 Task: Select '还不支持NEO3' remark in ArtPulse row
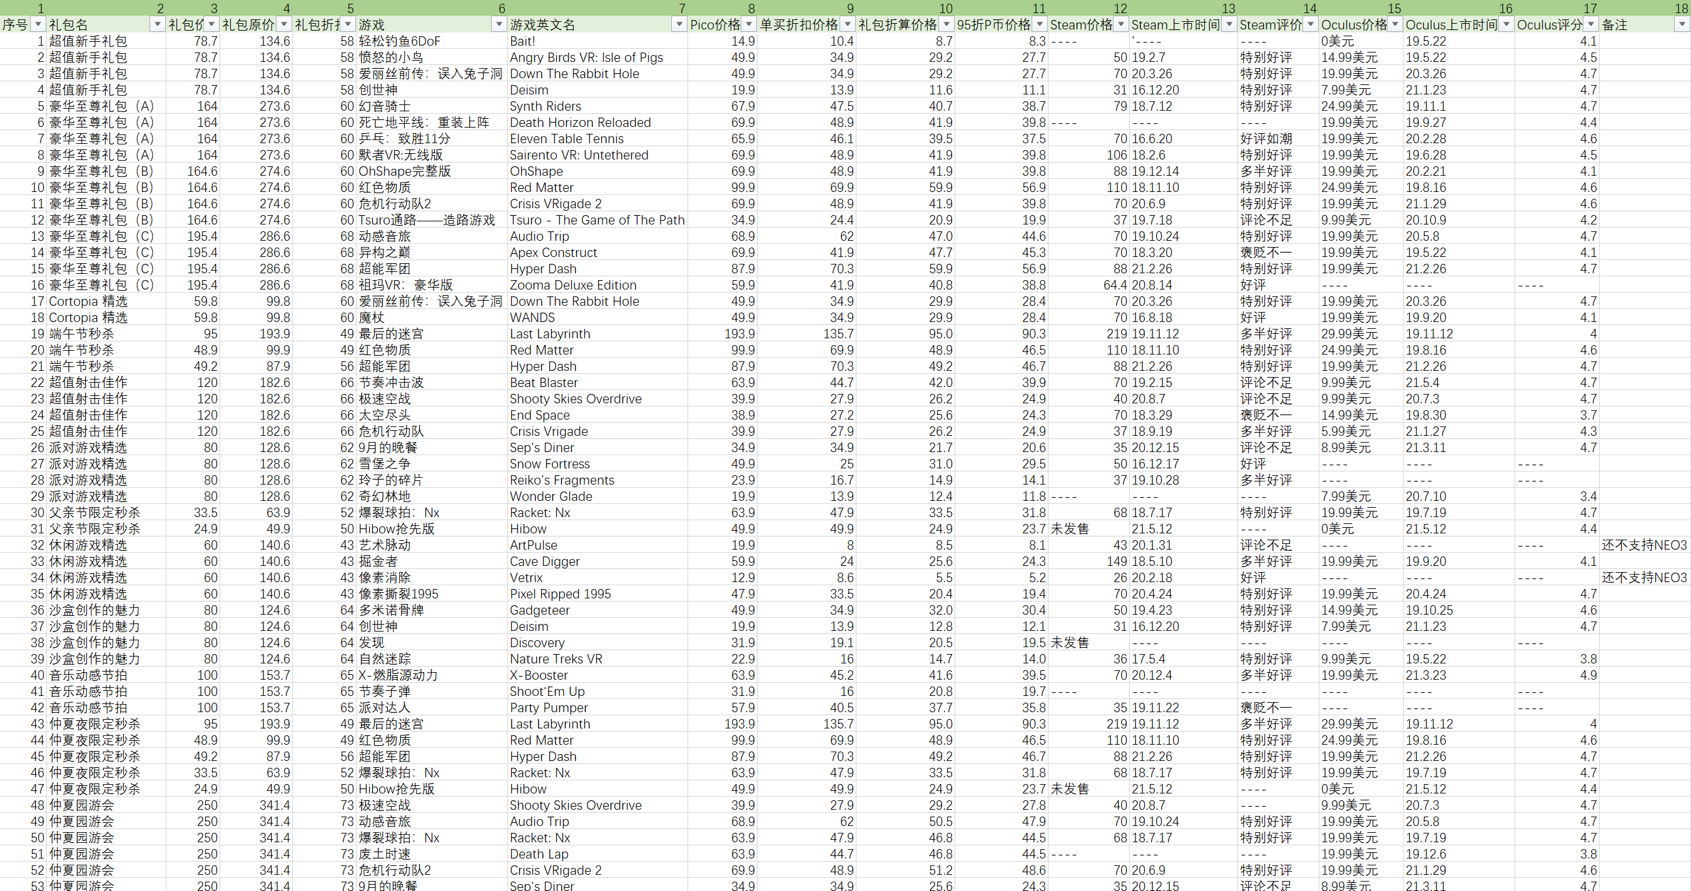[1644, 545]
